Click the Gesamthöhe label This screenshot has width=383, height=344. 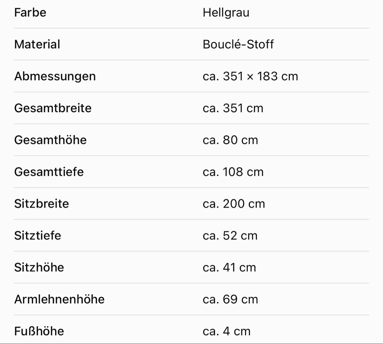pos(50,140)
